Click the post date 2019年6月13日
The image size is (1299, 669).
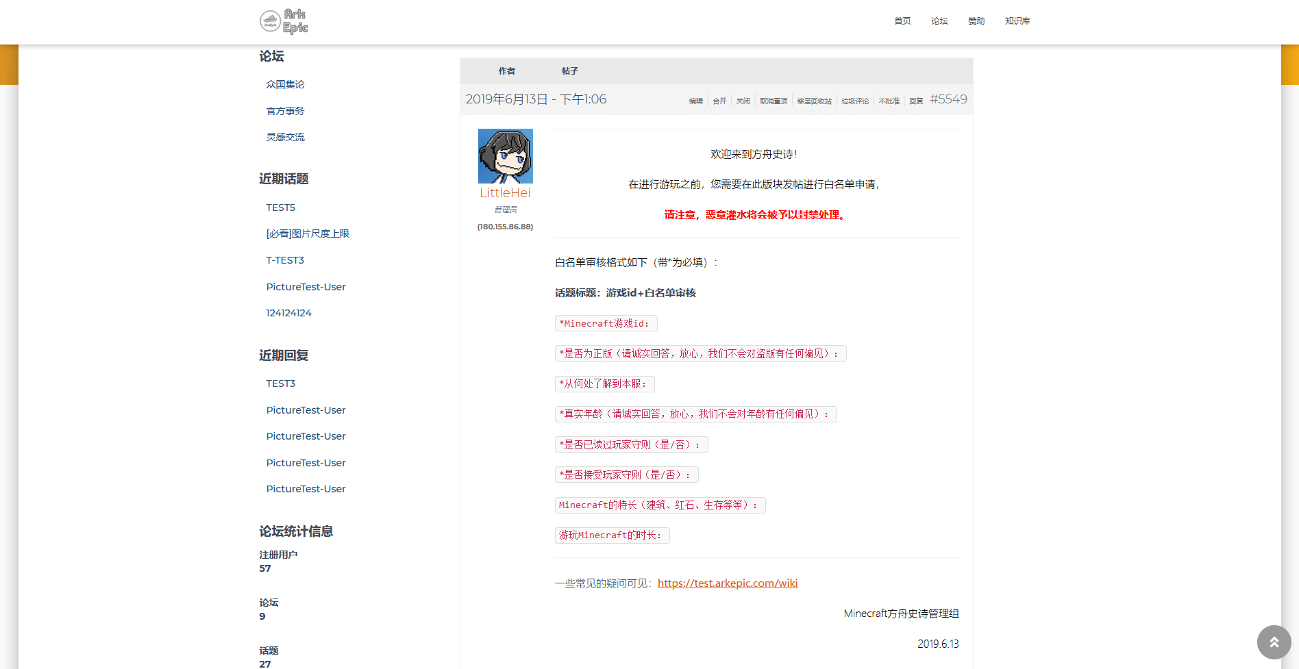[506, 99]
